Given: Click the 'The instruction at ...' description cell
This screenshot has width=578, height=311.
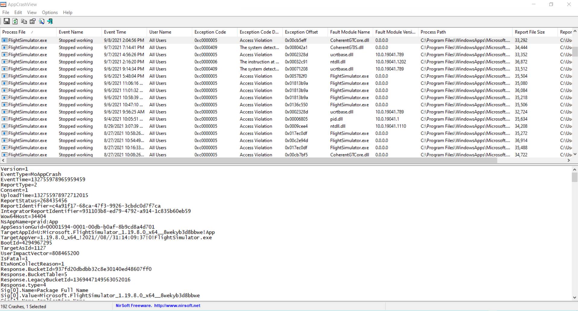Looking at the screenshot, I should pyautogui.click(x=259, y=62).
